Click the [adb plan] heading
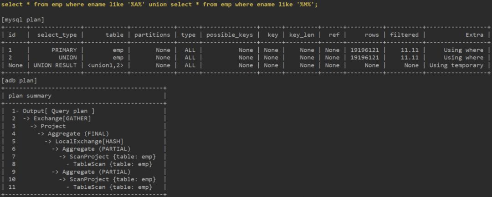This screenshot has height=197, width=492. (x=19, y=80)
